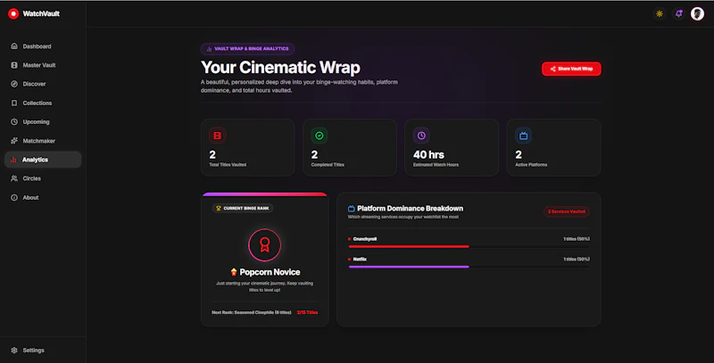Click the Completed Titles stat card
The image size is (714, 363).
pos(350,147)
